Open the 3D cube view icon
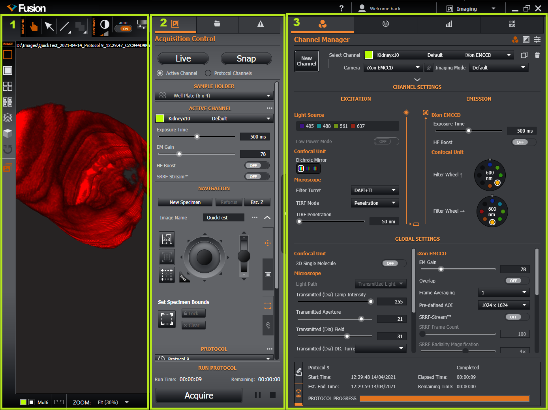The width and height of the screenshot is (548, 410). (x=8, y=133)
